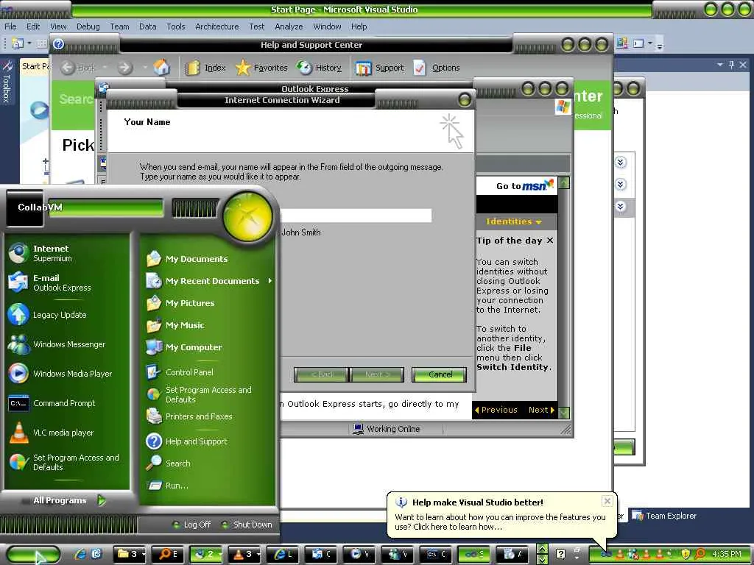Open Favorites in Help and Support Center
The width and height of the screenshot is (754, 565).
(x=261, y=68)
